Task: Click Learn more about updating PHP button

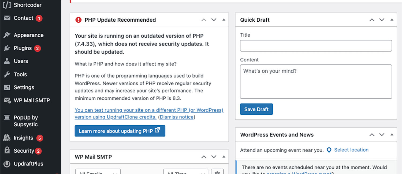Action: [x=120, y=131]
